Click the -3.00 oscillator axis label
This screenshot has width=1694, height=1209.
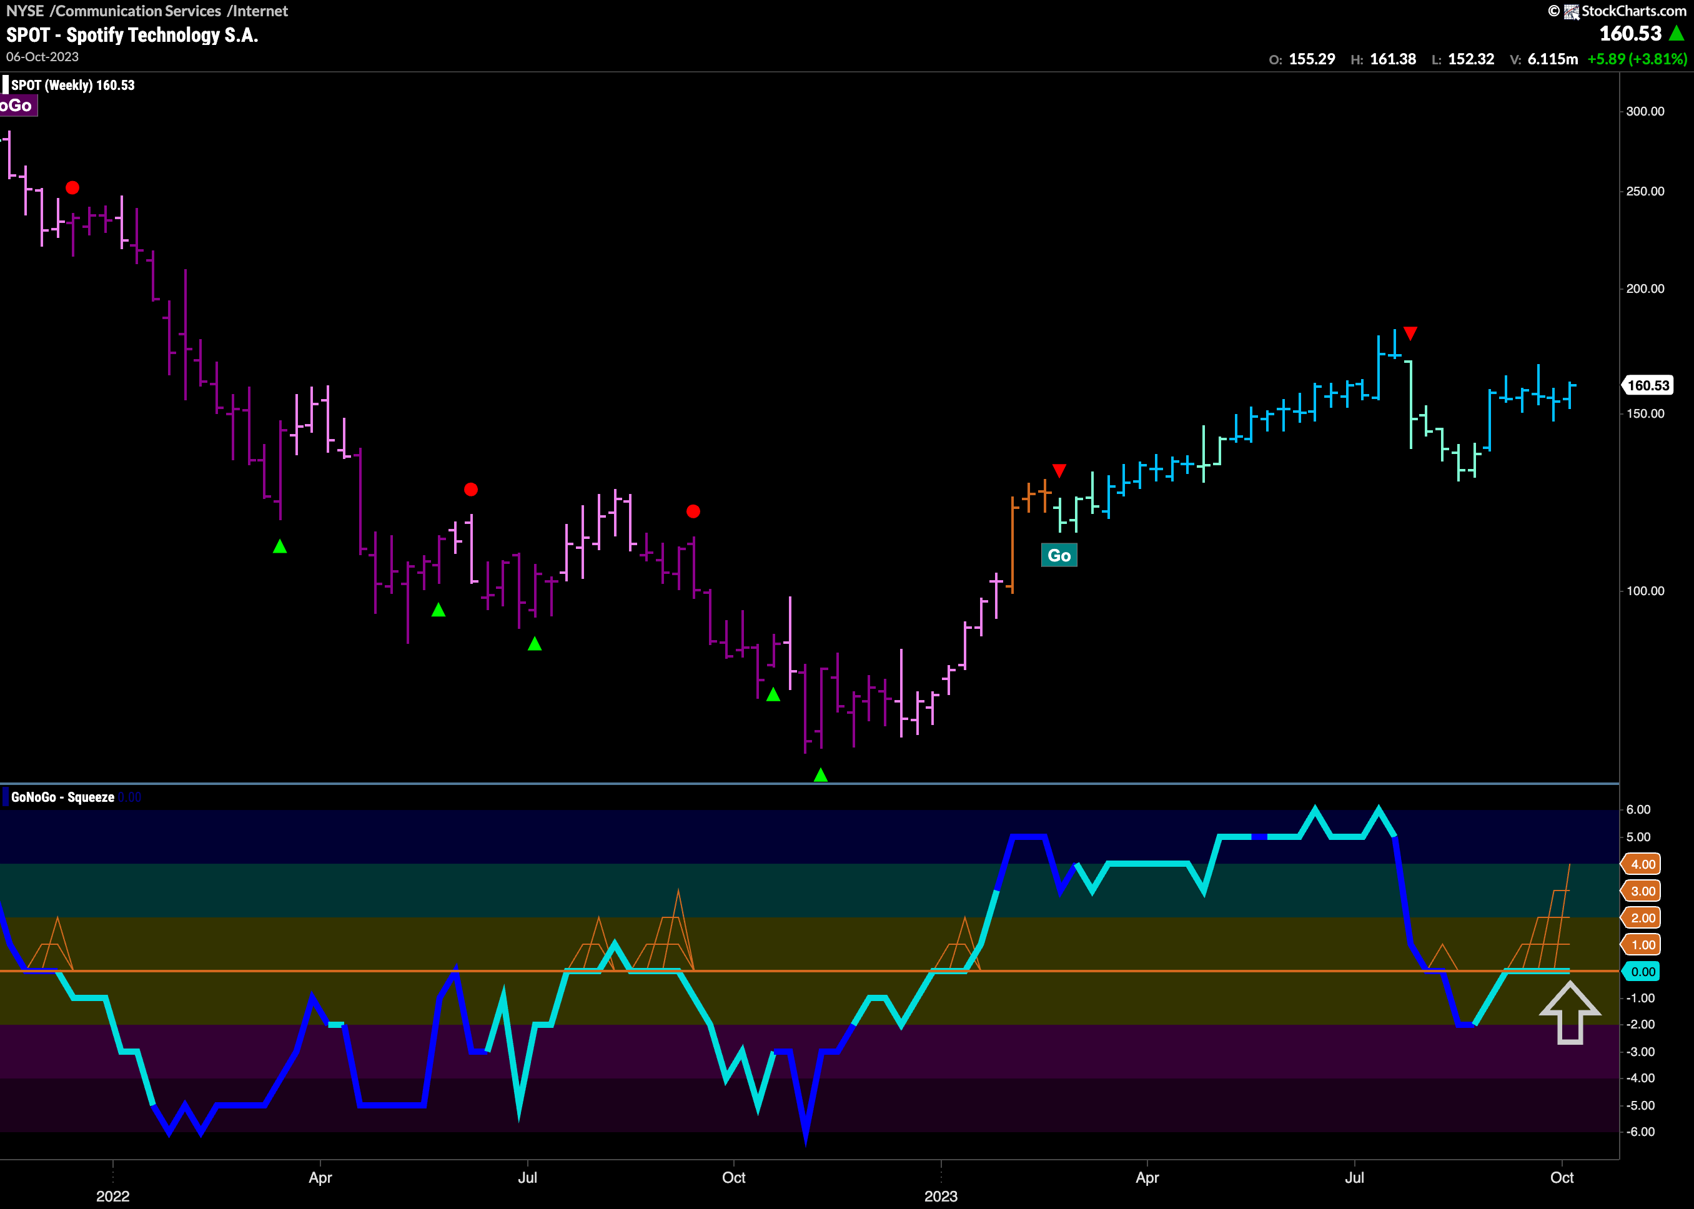tap(1639, 1052)
